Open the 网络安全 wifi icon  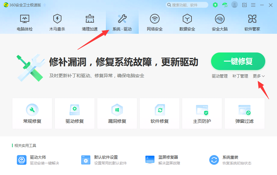click(x=155, y=19)
